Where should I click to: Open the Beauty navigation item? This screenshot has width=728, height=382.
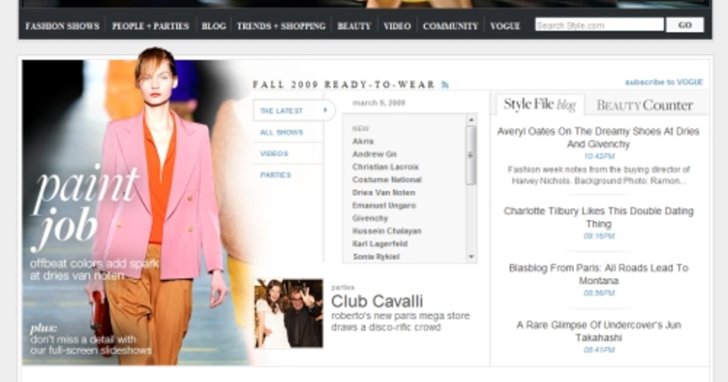click(x=354, y=26)
